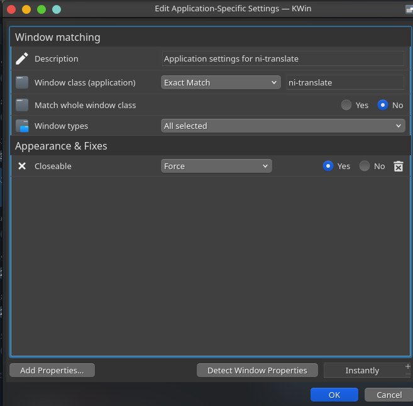Click the title Edit Application-Specific Settings — KWin
The height and width of the screenshot is (406, 413).
pyautogui.click(x=233, y=8)
